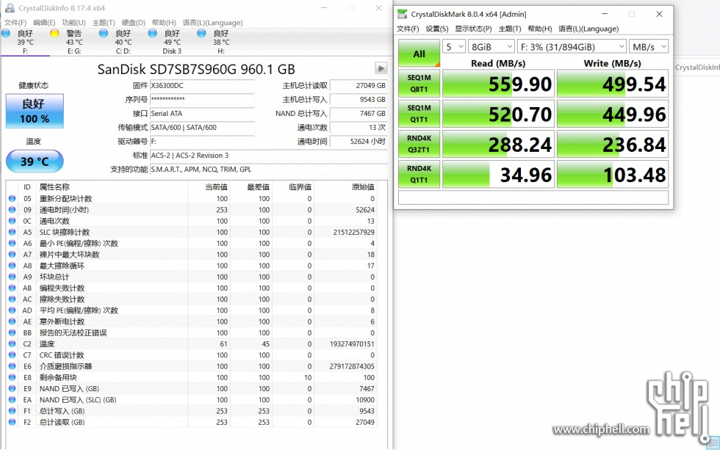Select the yellow warning E: G: drive icon
Viewport: 720px width, 455px height.
[54, 33]
